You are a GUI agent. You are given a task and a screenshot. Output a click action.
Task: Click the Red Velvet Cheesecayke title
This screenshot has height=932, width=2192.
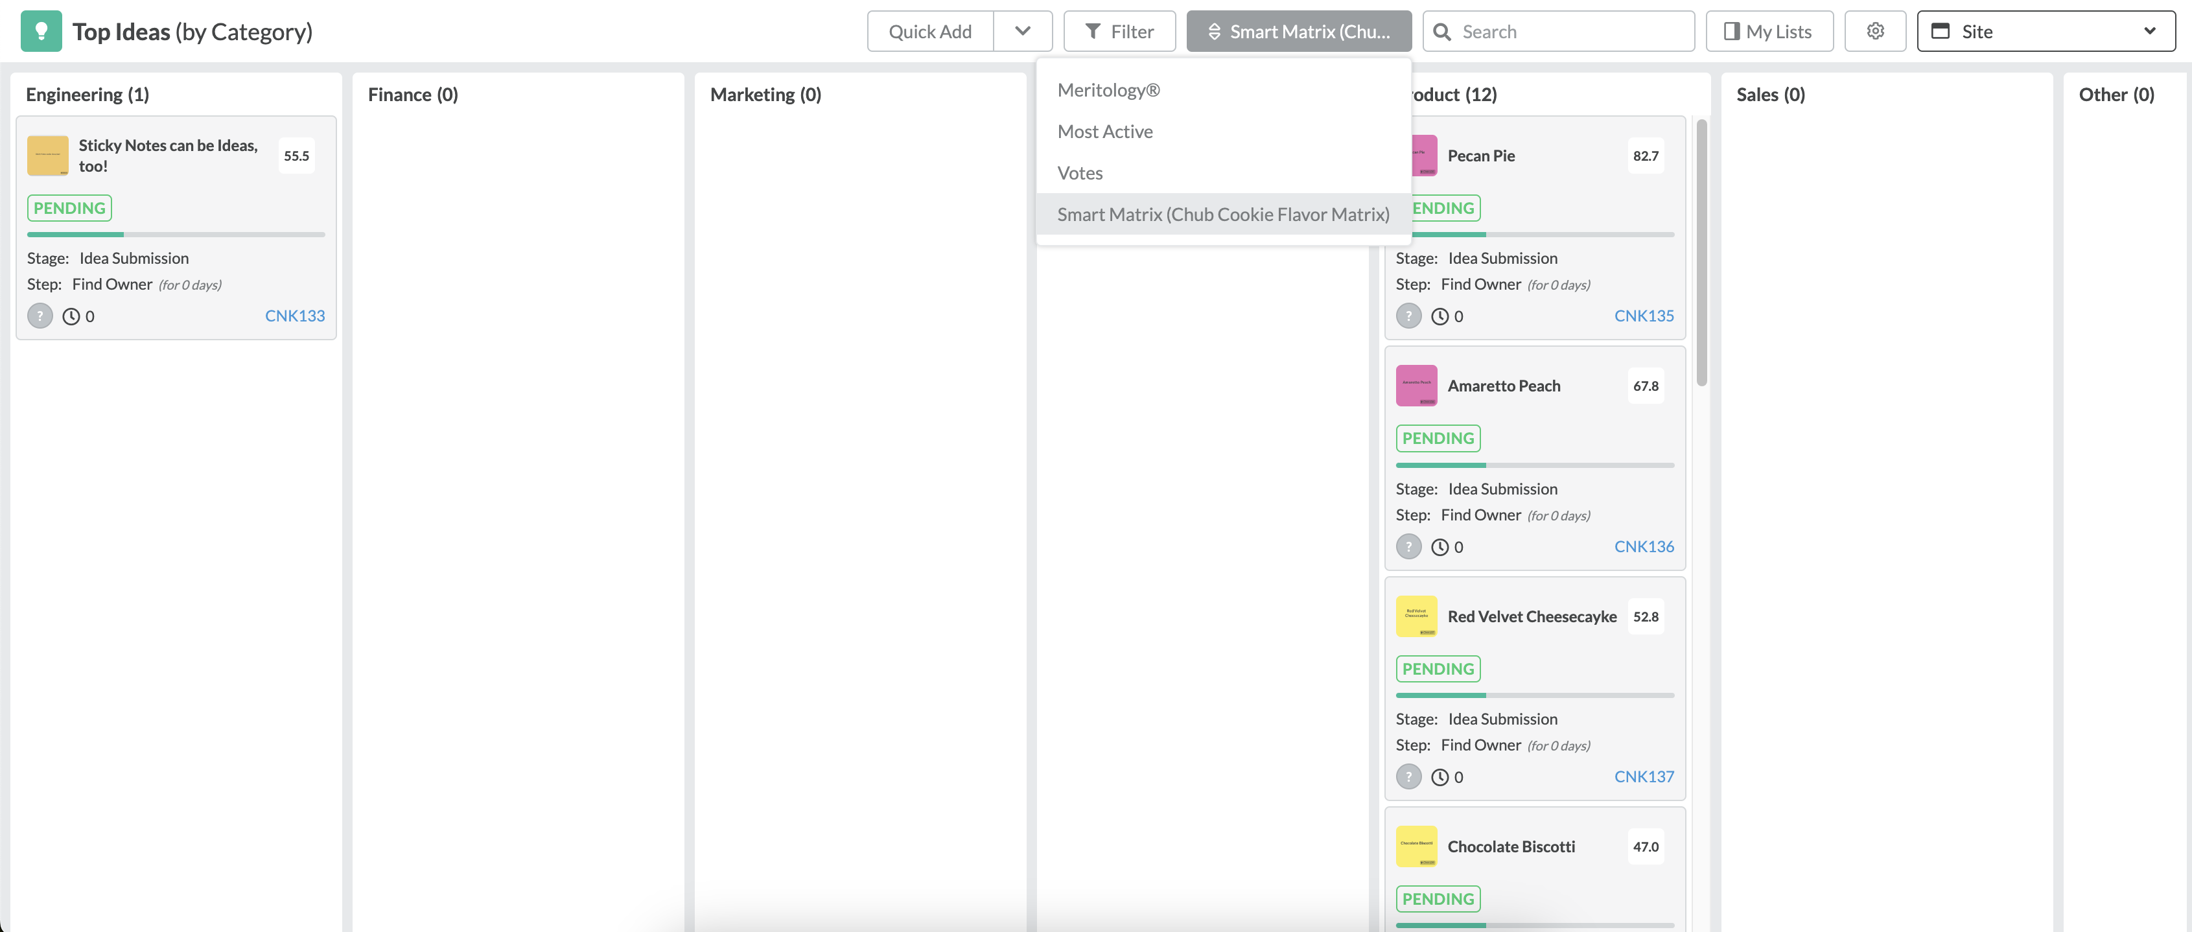tap(1532, 616)
